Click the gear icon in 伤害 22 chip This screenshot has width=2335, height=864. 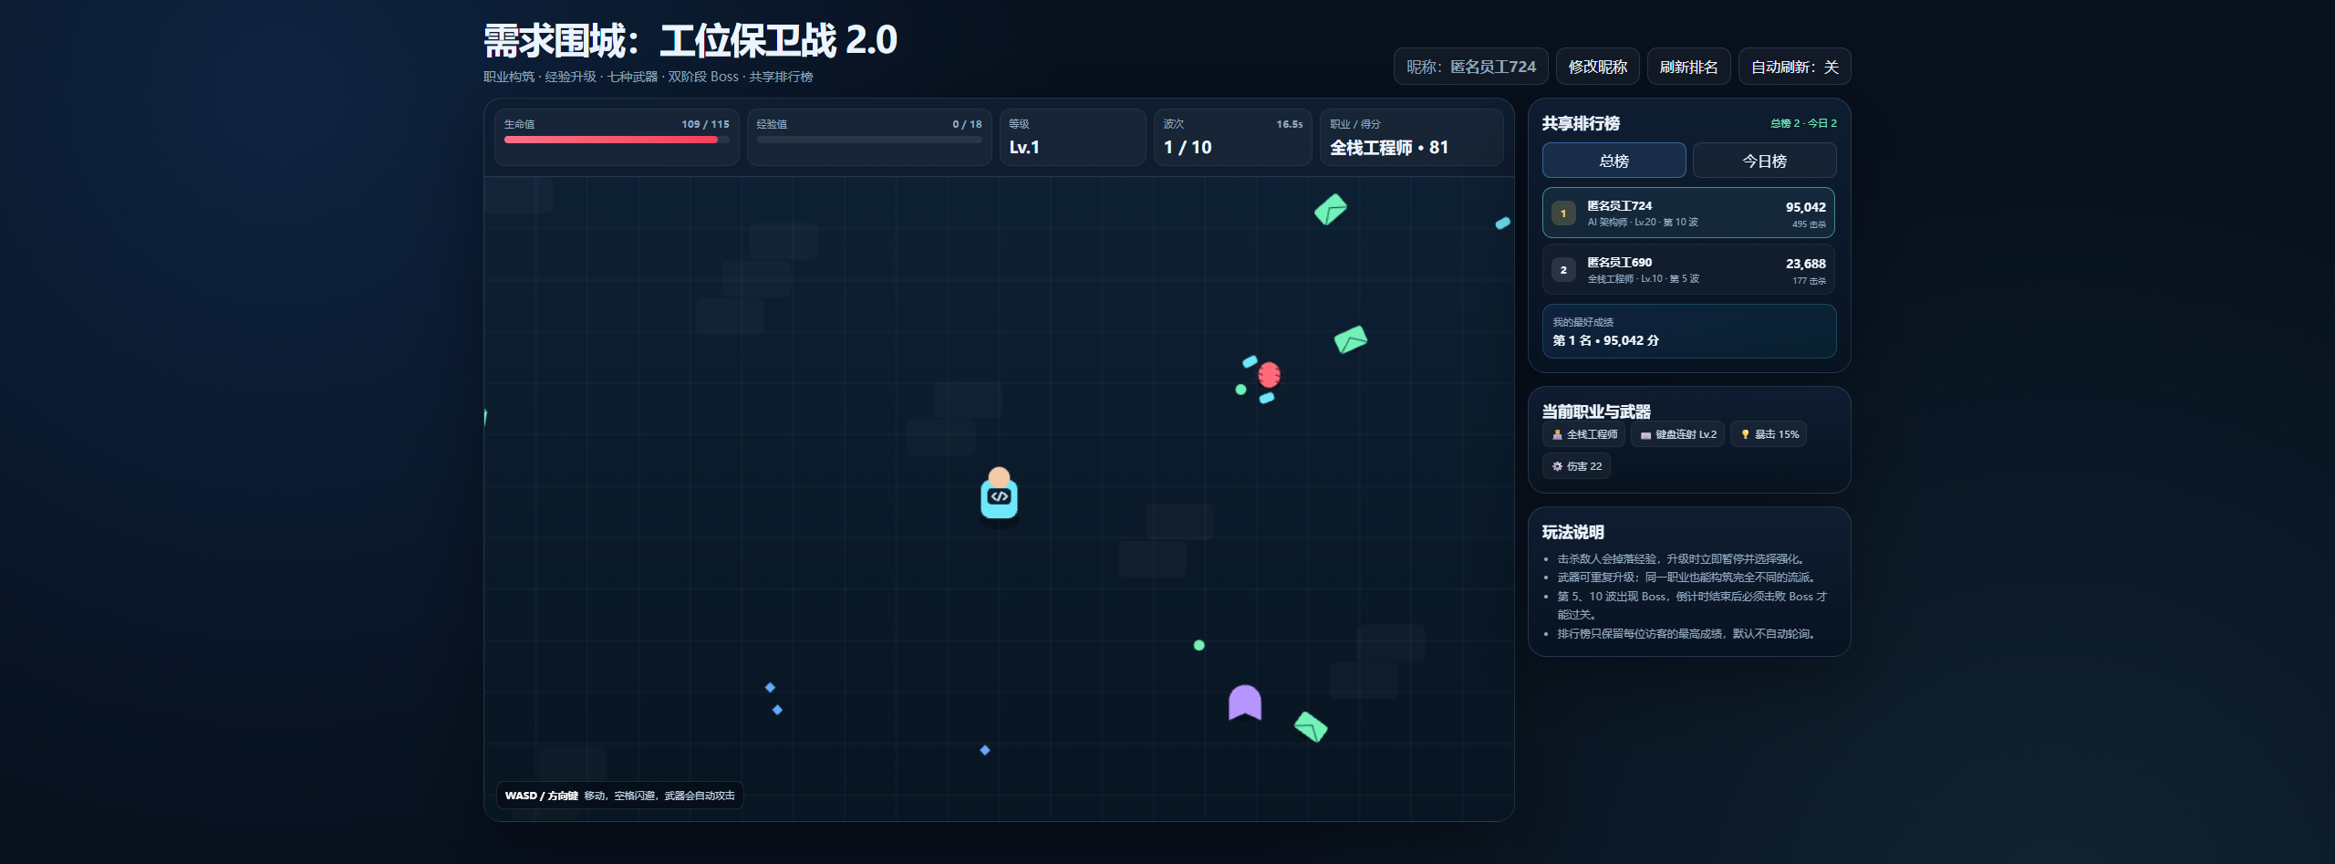coord(1557,466)
